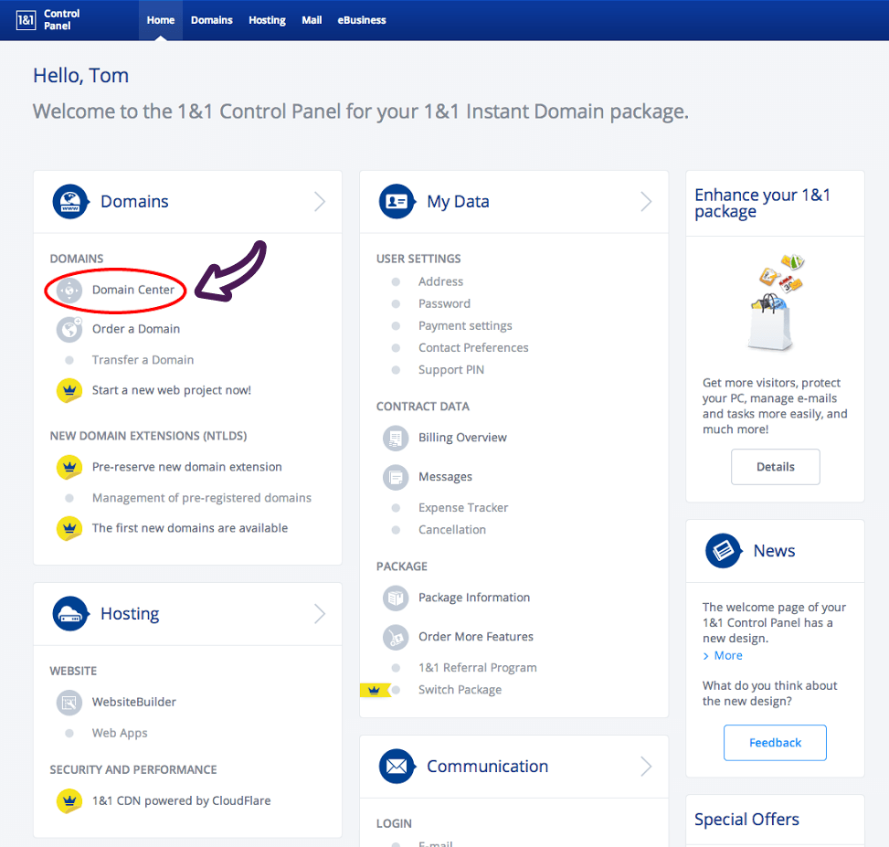The image size is (889, 847).
Task: Click the Order a Domain globe icon
Action: coord(69,329)
